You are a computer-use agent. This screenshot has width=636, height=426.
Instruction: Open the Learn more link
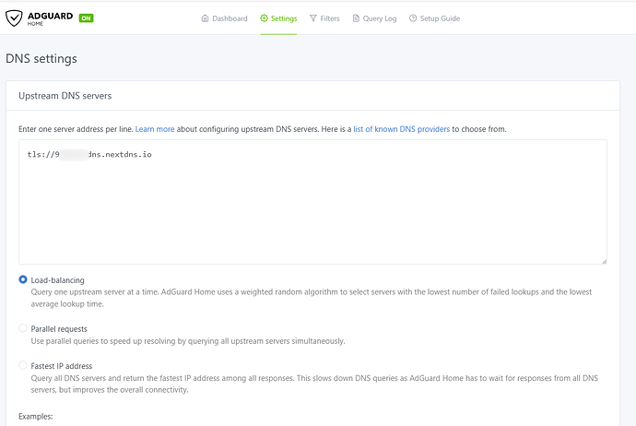coord(155,129)
